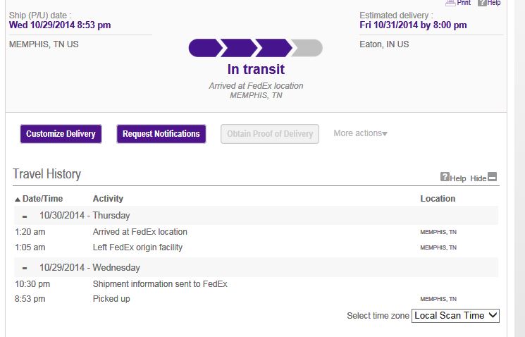Click the first purple progress segment
This screenshot has height=337, width=525.
205,48
